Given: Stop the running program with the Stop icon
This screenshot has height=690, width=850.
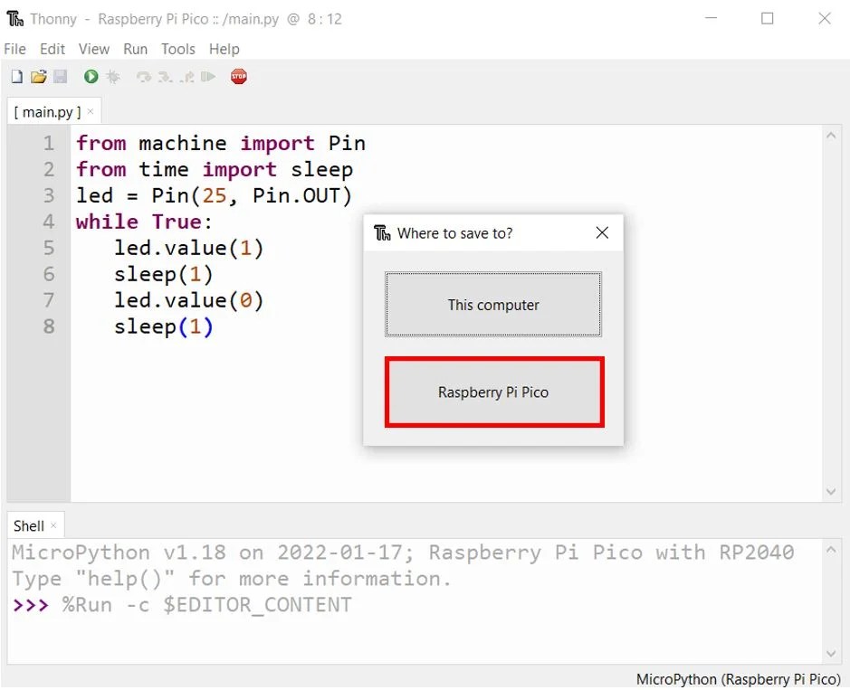Looking at the screenshot, I should click(x=237, y=77).
